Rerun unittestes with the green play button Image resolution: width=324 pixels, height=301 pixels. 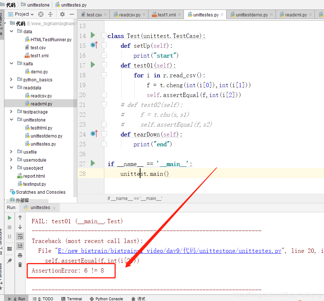[9, 218]
